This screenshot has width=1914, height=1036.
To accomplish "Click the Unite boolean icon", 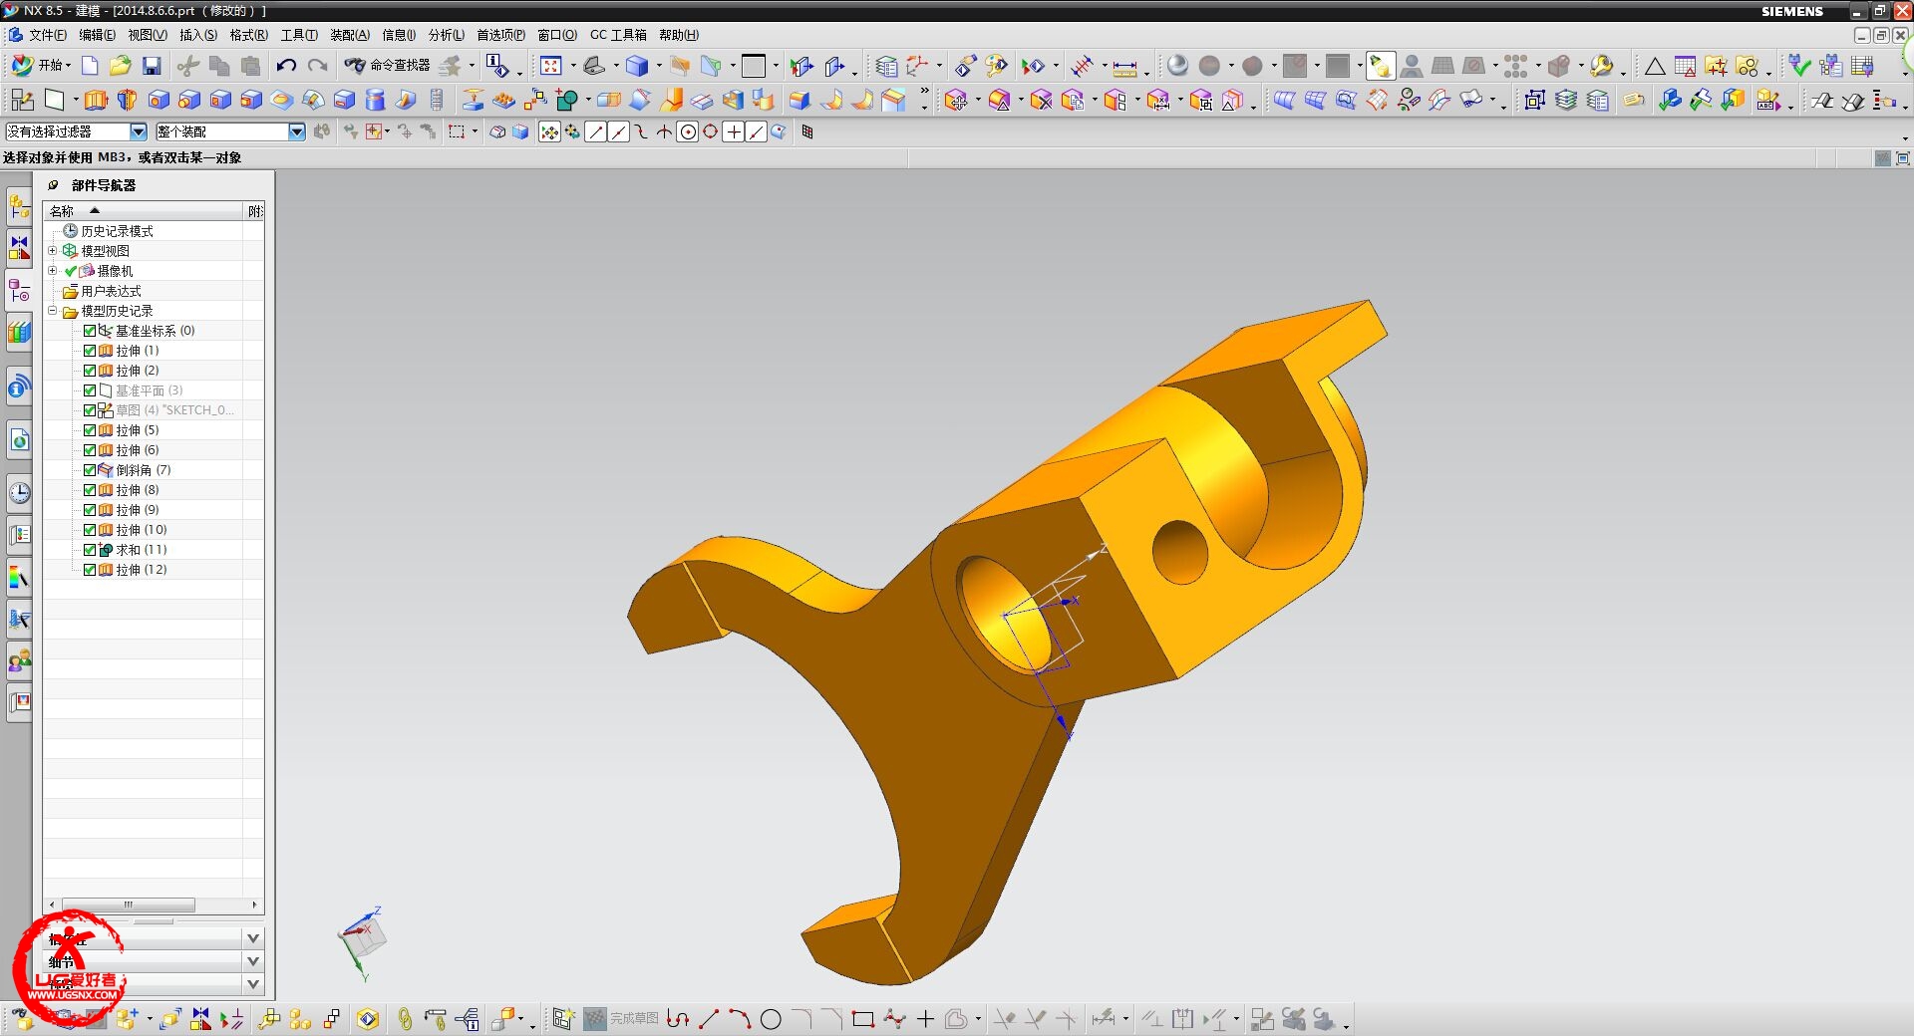I will [x=565, y=100].
